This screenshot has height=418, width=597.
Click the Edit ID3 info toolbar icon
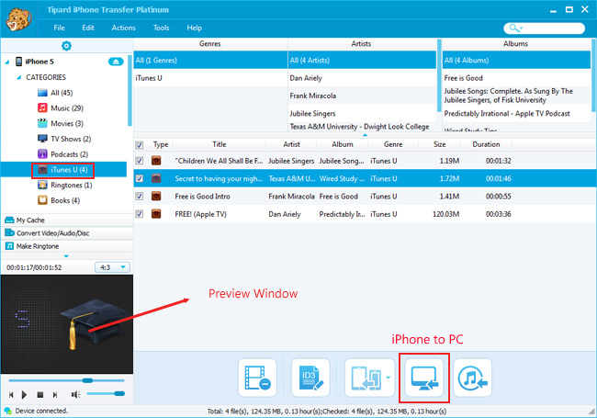310,378
